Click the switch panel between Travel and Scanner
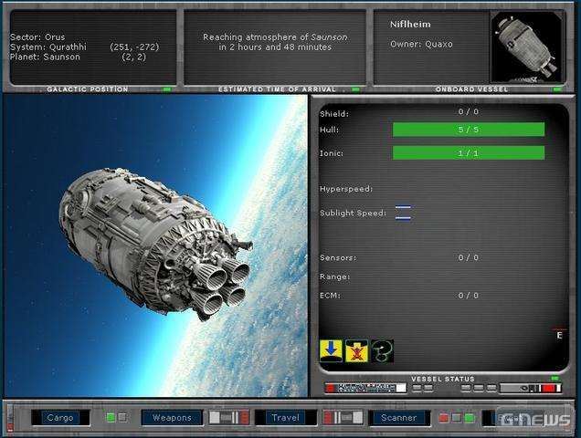The height and width of the screenshot is (438, 581). [x=343, y=418]
